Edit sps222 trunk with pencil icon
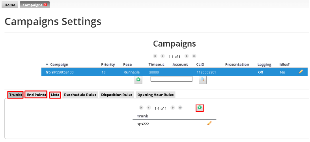 point(209,123)
